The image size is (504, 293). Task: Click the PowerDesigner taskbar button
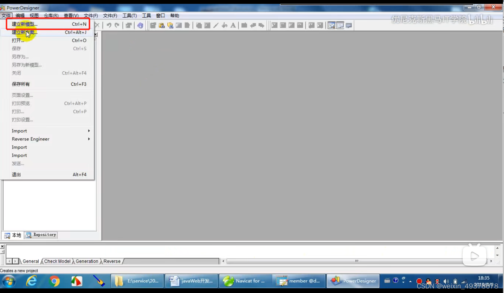pos(354,281)
